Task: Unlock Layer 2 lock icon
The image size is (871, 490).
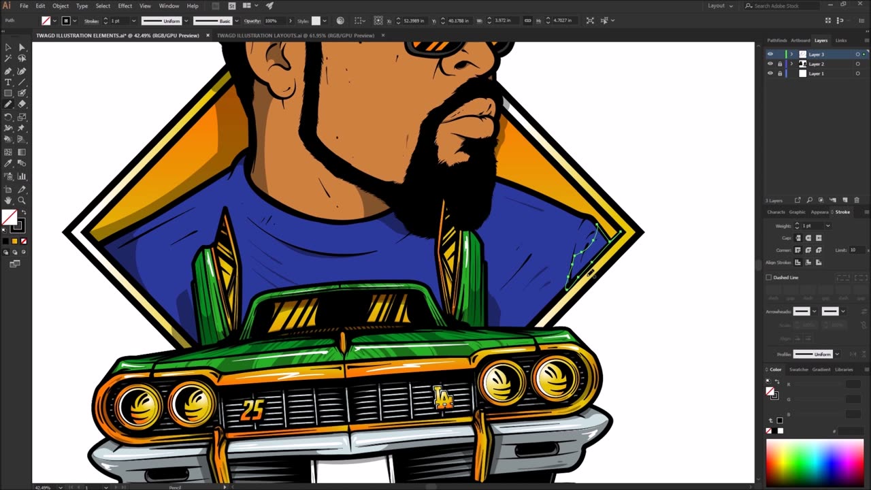Action: coord(780,64)
